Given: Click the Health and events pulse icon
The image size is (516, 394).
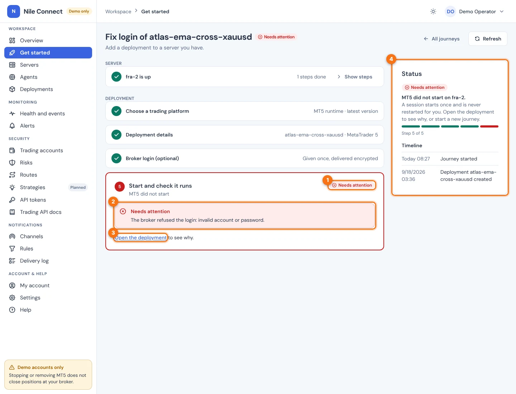Looking at the screenshot, I should (12, 114).
